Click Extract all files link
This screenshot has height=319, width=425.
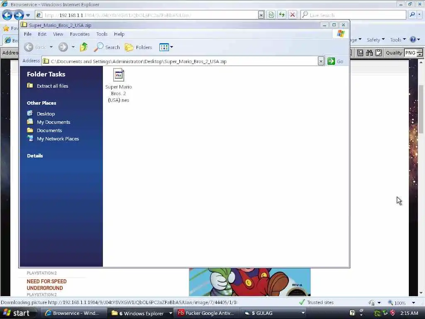click(x=52, y=86)
